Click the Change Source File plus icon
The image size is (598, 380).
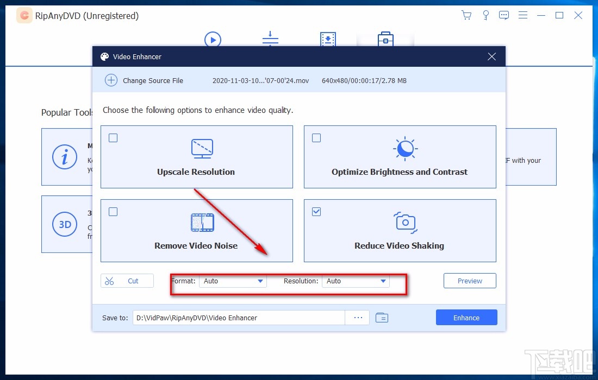(x=111, y=80)
